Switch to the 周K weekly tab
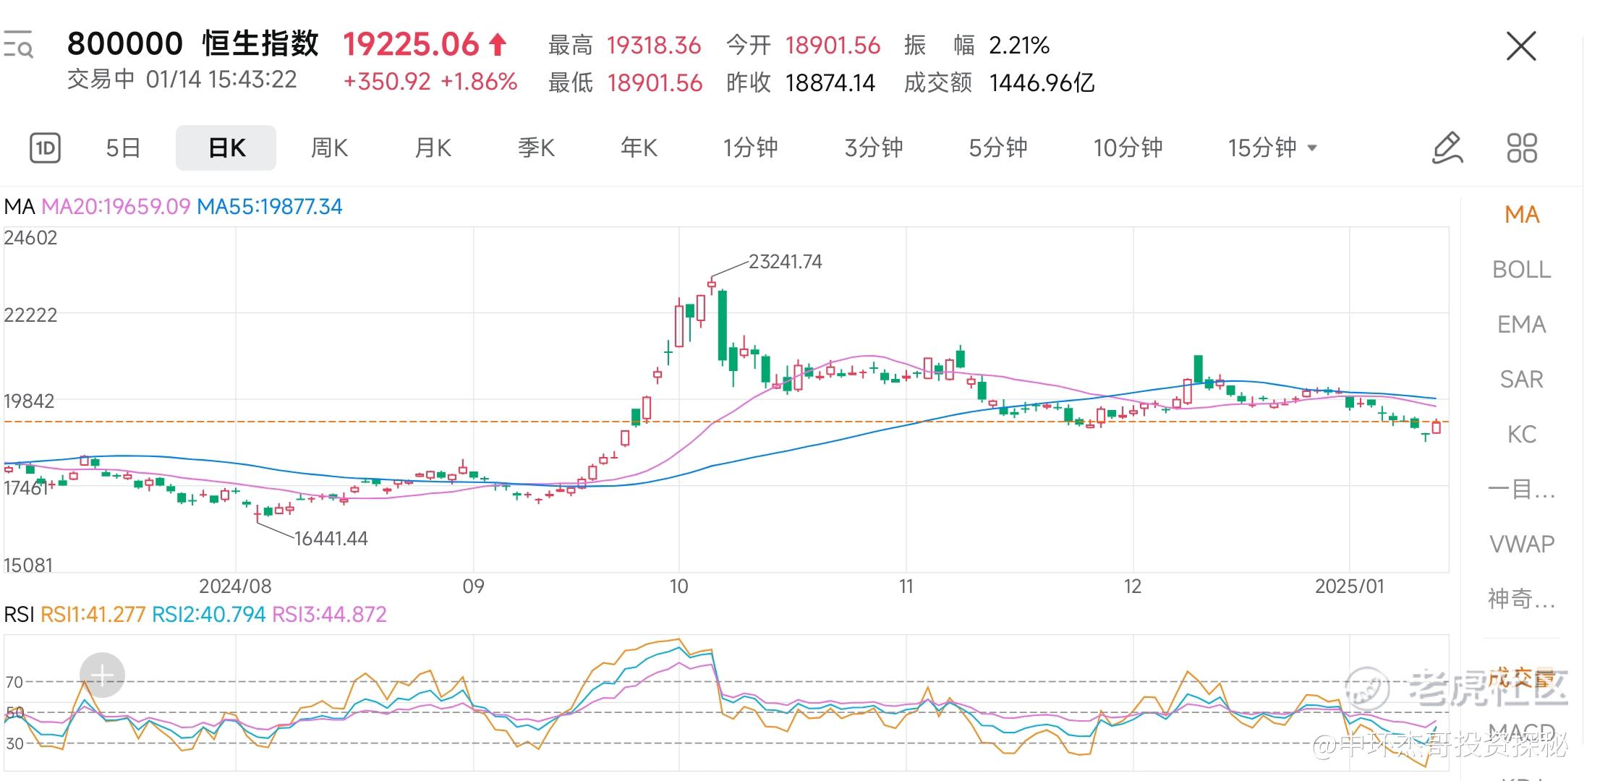 click(329, 148)
